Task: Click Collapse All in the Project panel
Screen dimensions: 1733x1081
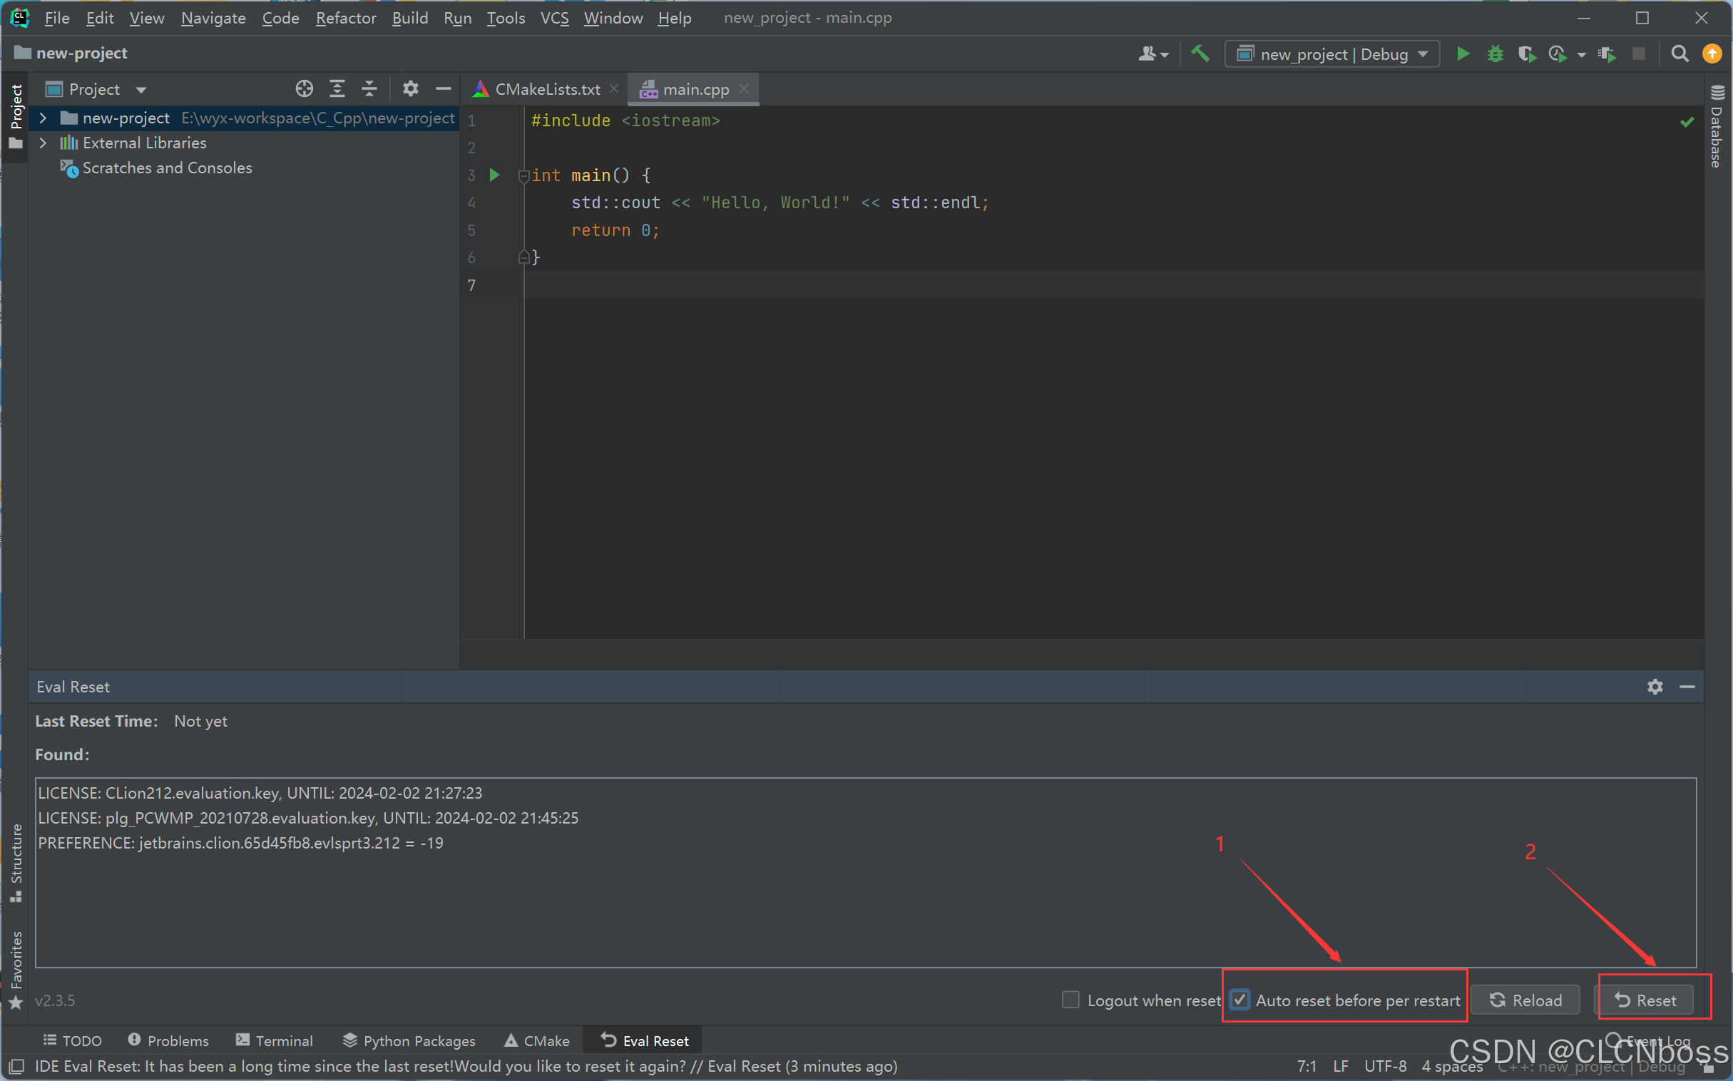Action: tap(369, 88)
